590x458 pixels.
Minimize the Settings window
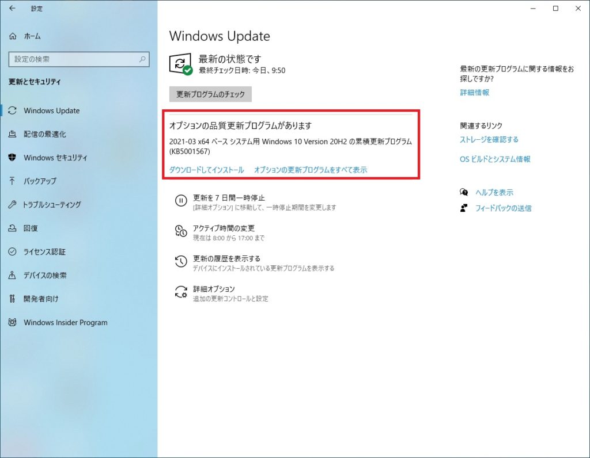click(533, 8)
